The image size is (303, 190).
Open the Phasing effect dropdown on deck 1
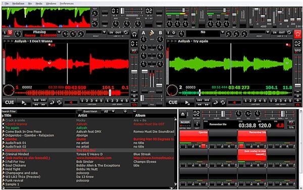tap(59, 32)
